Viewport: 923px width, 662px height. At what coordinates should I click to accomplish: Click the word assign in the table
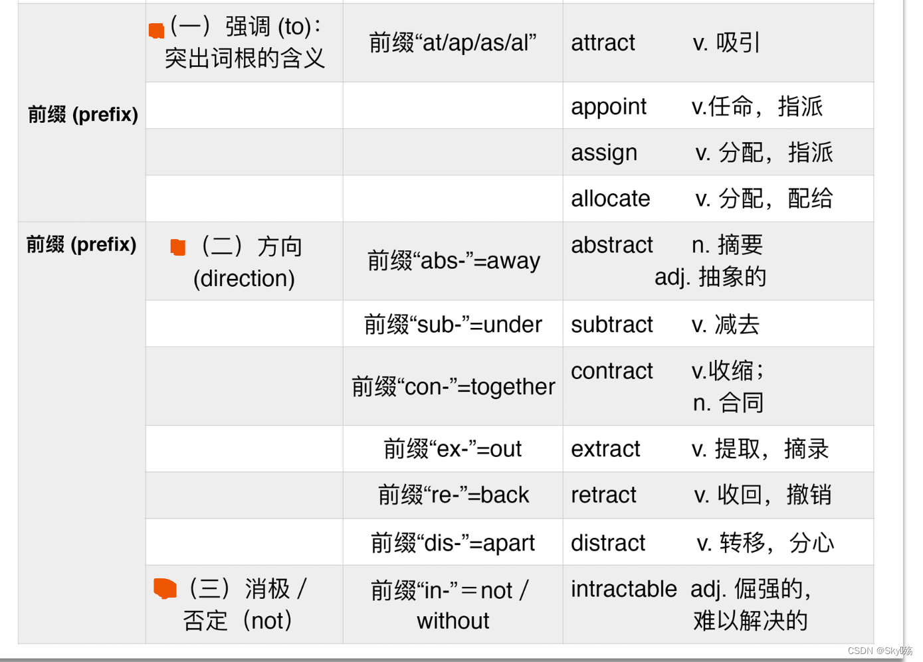click(604, 153)
